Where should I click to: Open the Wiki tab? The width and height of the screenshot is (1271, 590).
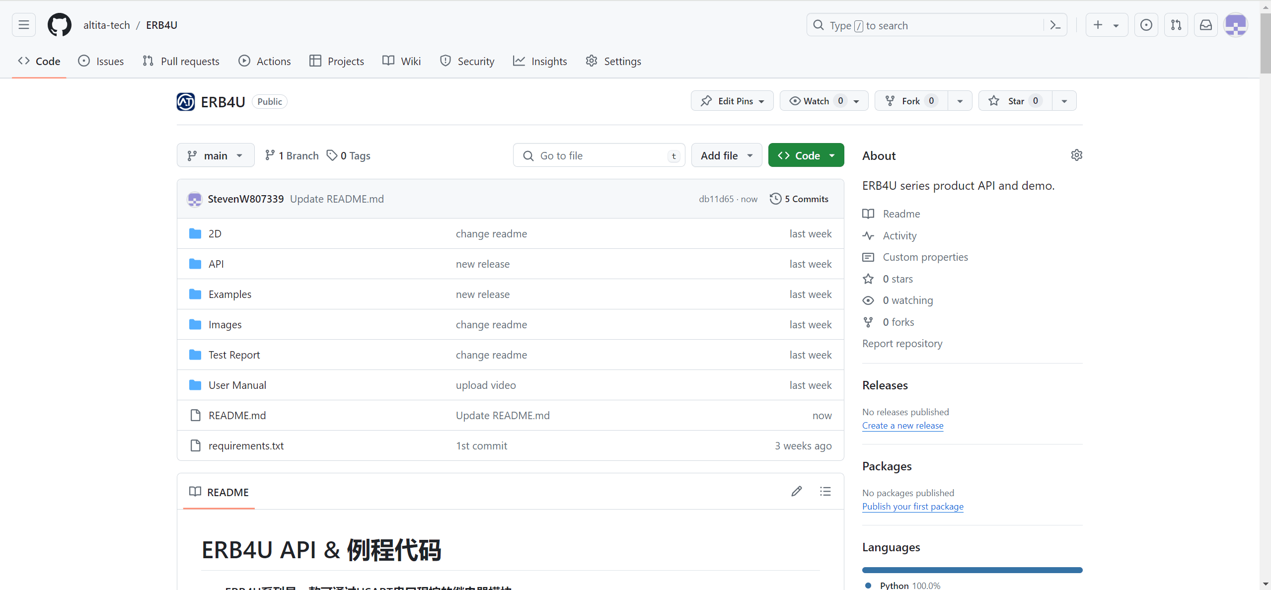click(402, 61)
